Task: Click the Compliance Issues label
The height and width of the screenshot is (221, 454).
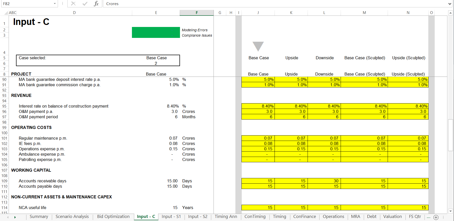Action: [197, 35]
